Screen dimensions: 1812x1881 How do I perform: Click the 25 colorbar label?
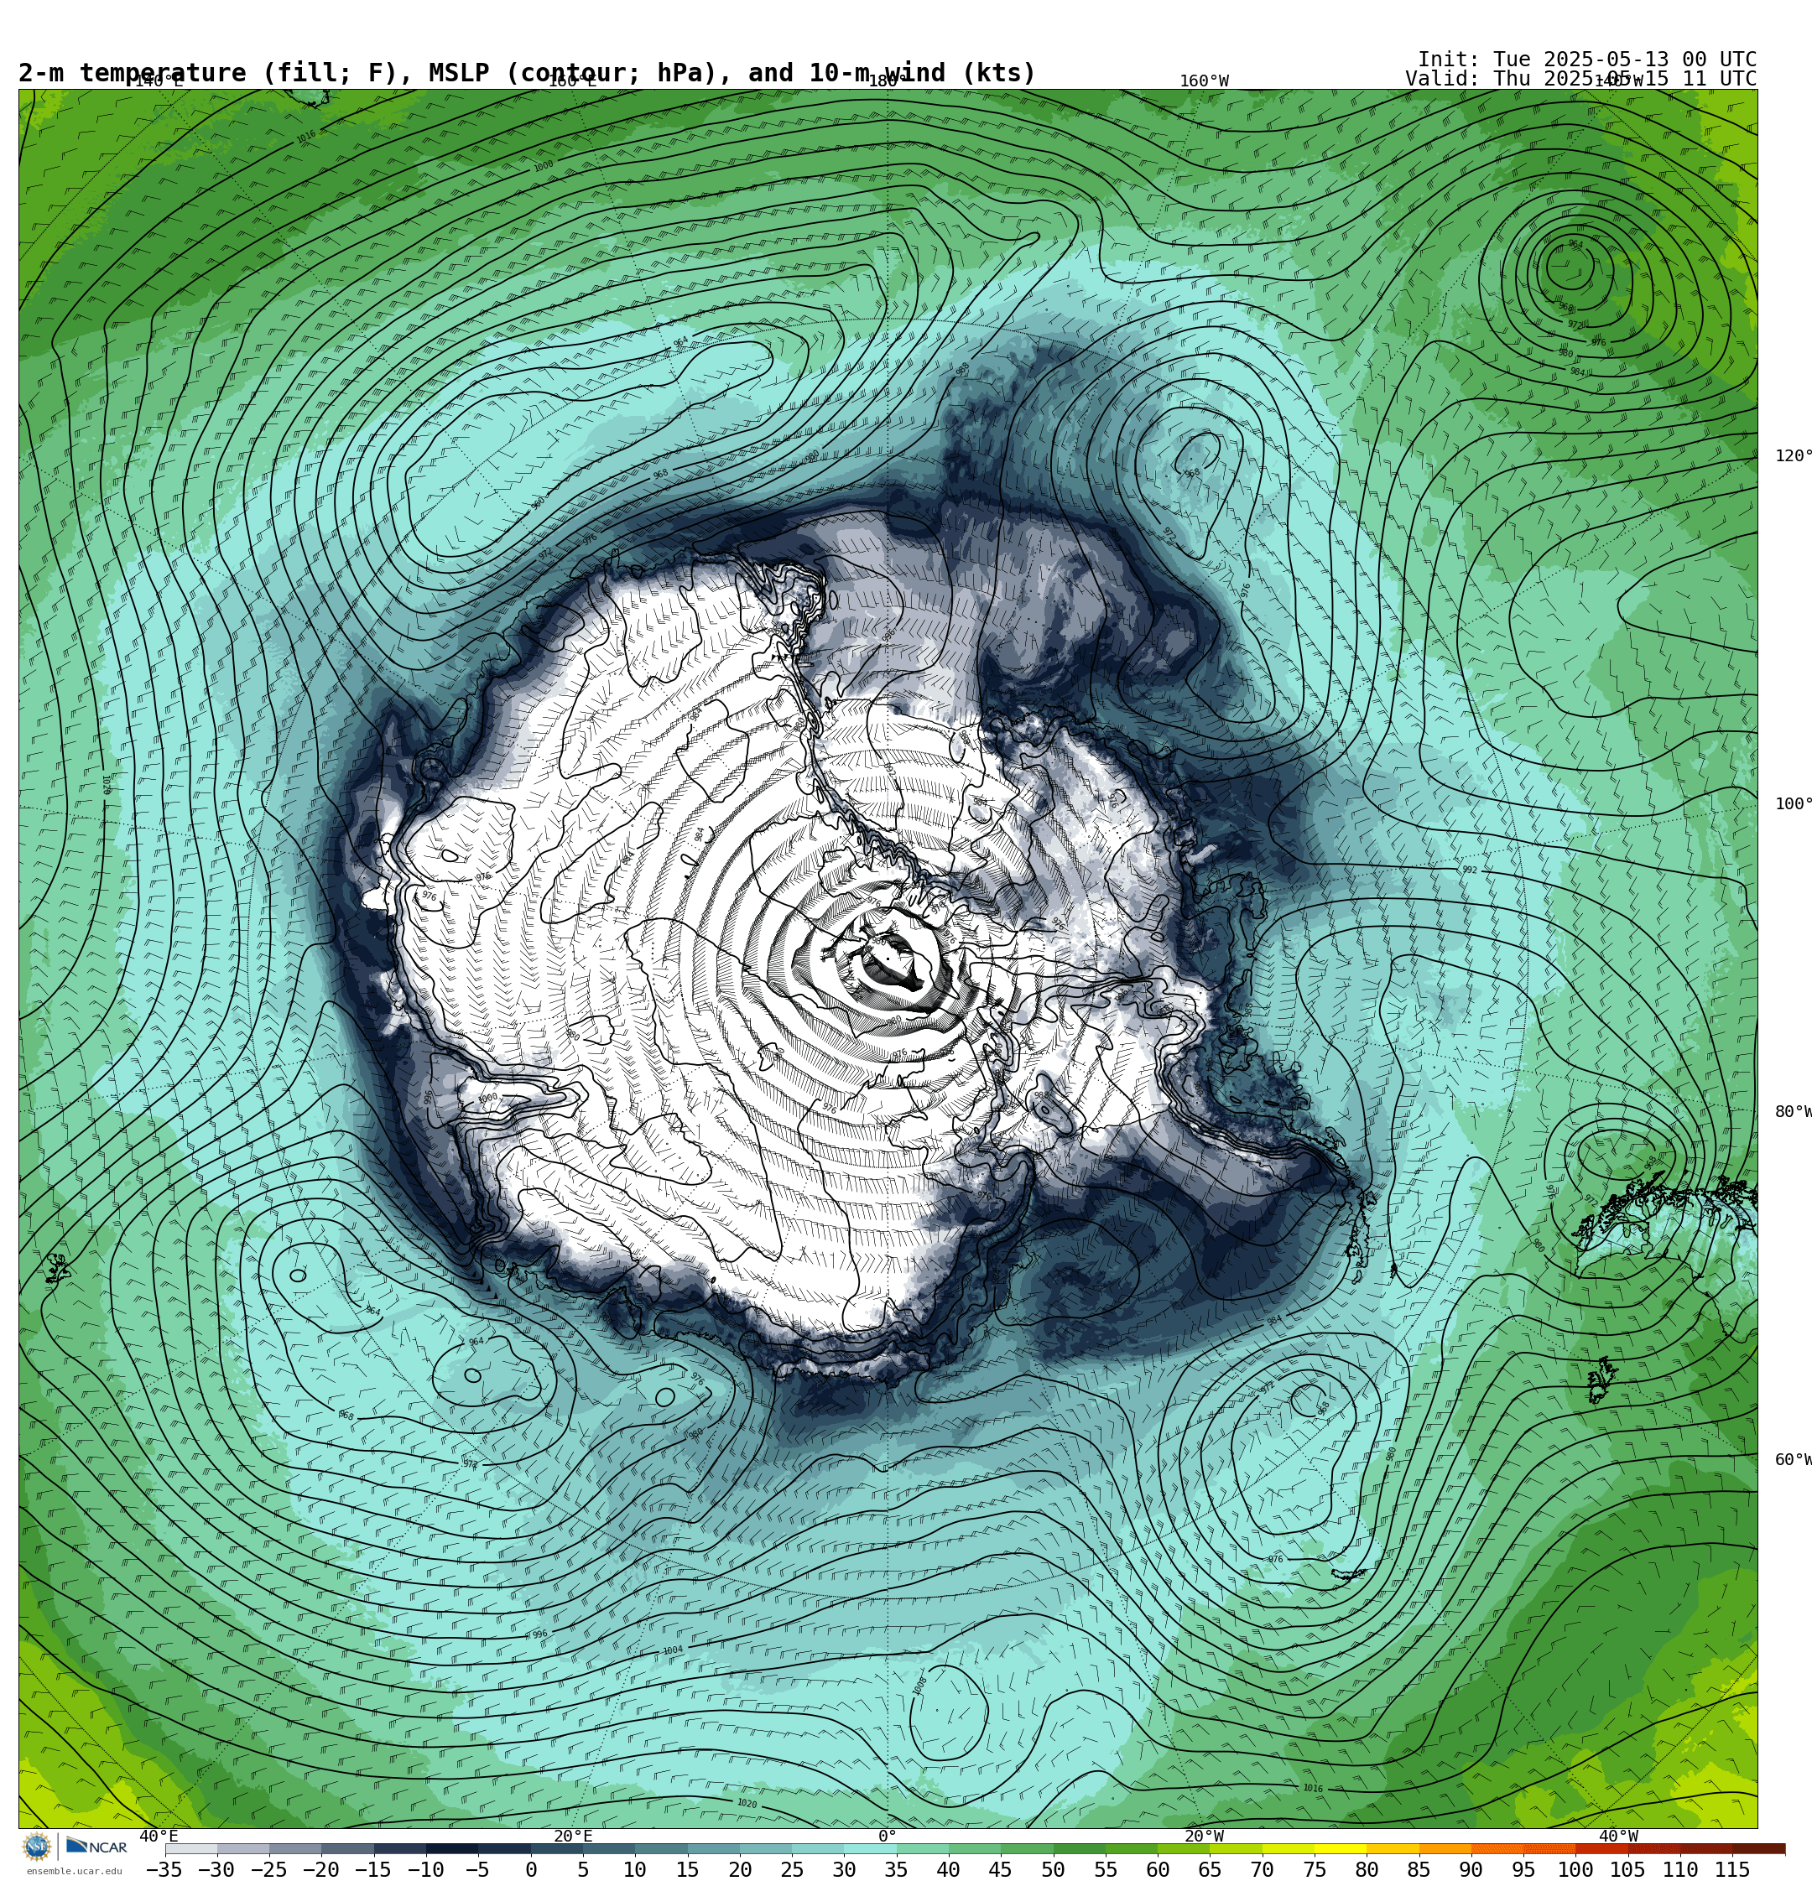point(792,1869)
